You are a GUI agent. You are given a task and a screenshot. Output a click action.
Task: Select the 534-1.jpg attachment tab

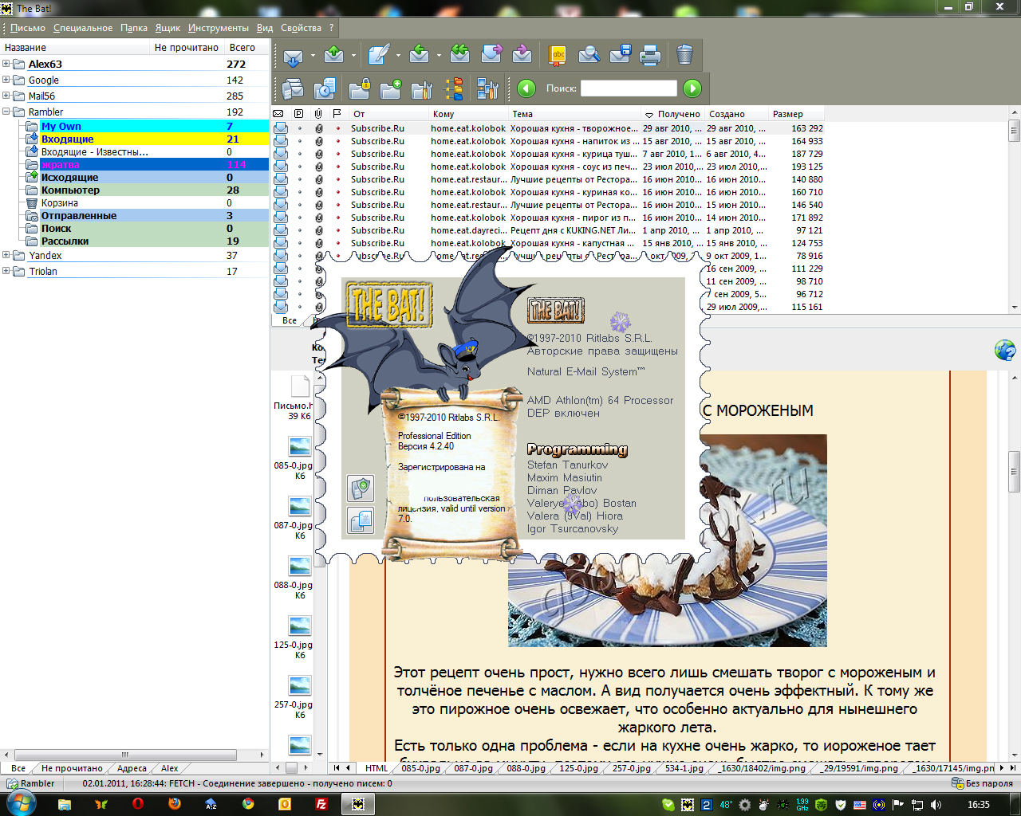684,768
